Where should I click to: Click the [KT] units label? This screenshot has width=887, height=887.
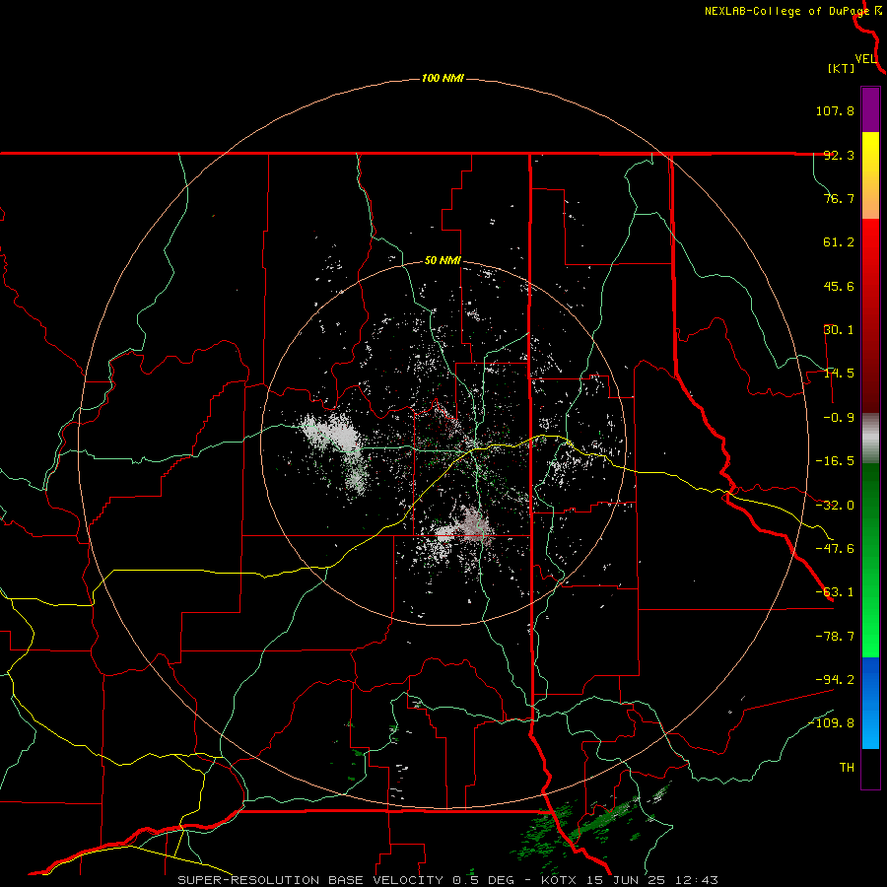click(842, 68)
